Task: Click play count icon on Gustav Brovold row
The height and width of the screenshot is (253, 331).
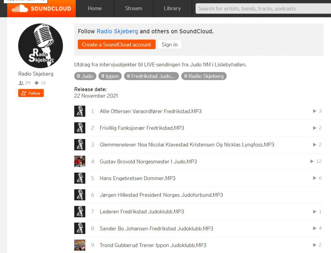Action: (x=312, y=161)
